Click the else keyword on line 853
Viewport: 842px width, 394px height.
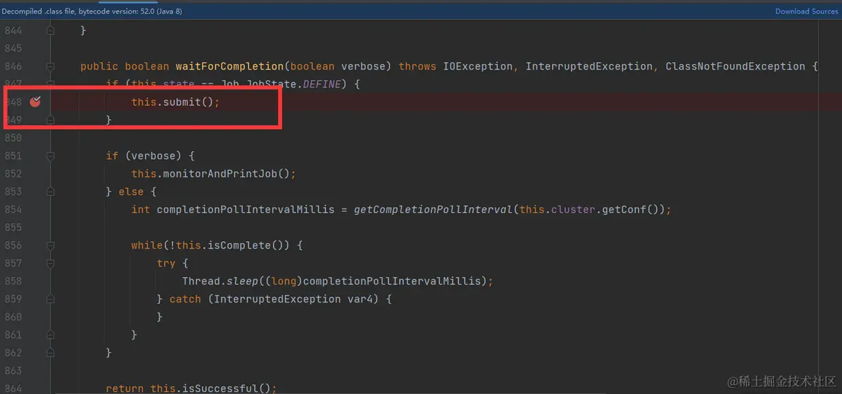point(131,192)
